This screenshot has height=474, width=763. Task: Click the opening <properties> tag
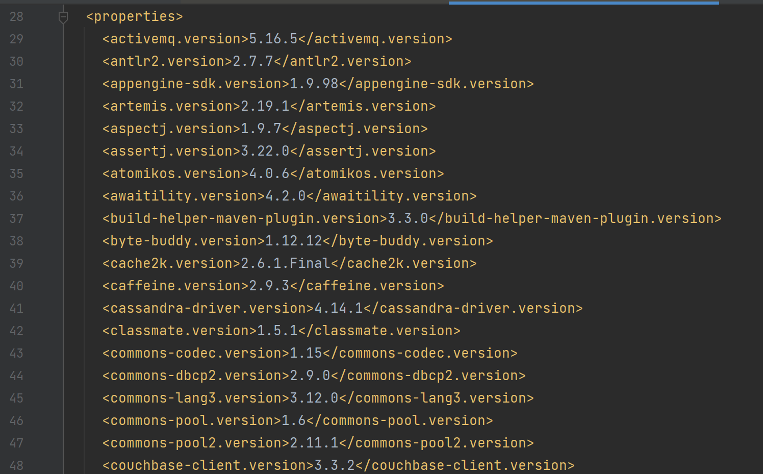click(135, 16)
